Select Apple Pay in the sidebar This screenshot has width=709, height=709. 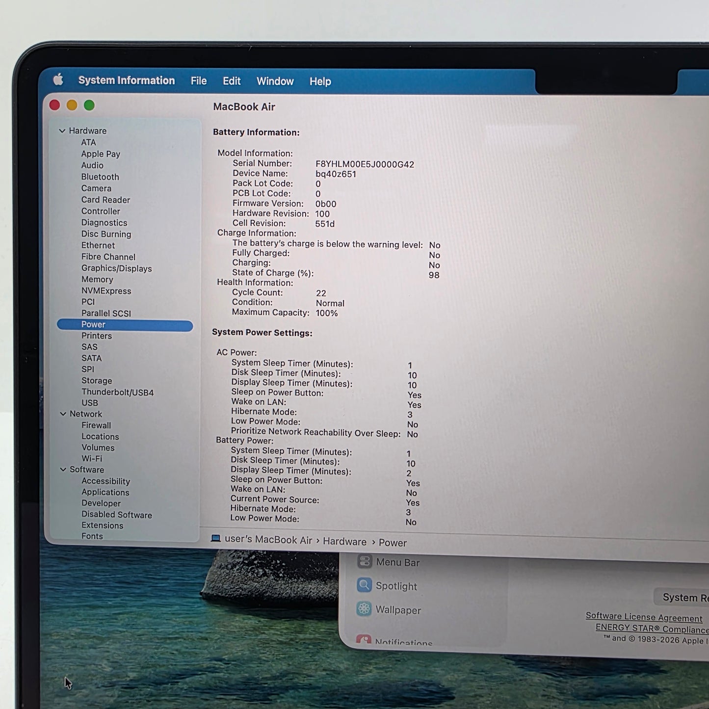[101, 154]
